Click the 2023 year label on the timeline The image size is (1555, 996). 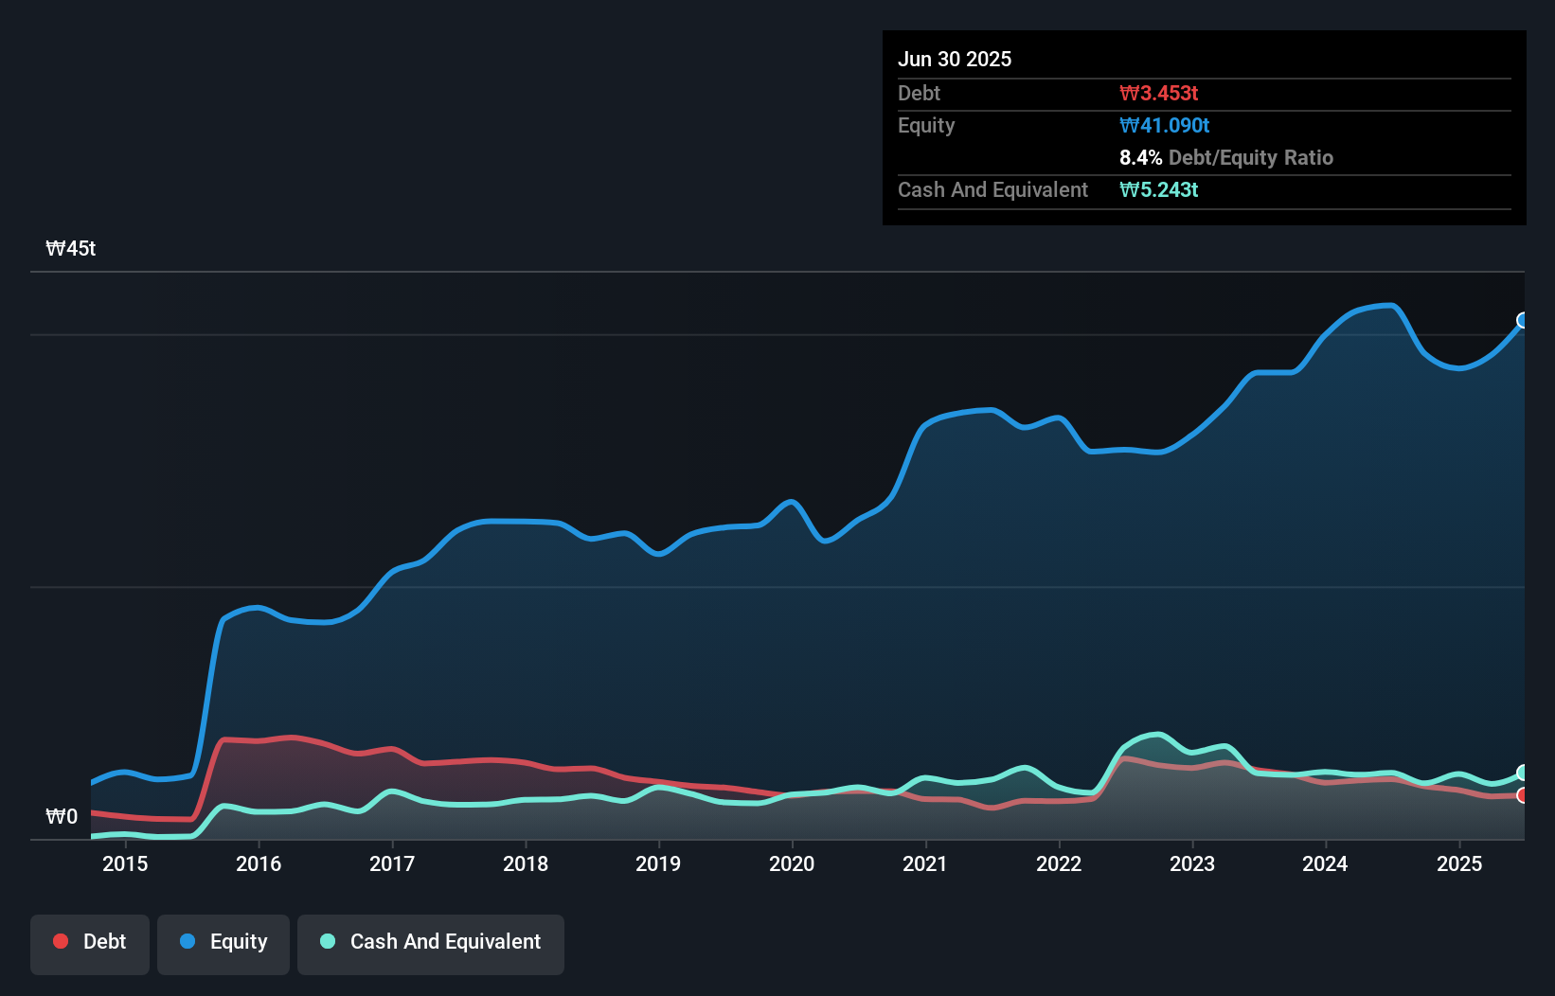point(1191,863)
